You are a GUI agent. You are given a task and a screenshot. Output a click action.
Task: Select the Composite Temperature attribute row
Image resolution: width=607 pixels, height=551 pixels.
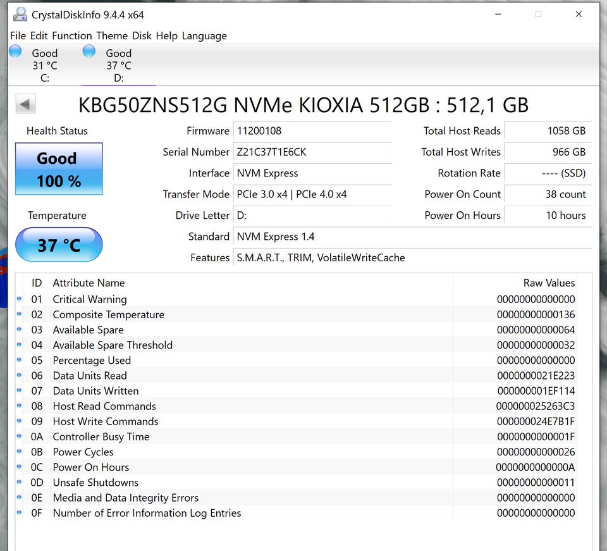pyautogui.click(x=108, y=314)
